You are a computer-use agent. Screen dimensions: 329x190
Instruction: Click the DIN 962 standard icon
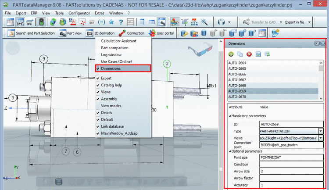pyautogui.click(x=92, y=22)
